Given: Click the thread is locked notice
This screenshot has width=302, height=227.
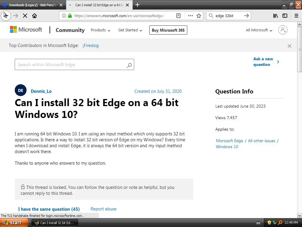Looking at the screenshot, I should click(104, 189).
